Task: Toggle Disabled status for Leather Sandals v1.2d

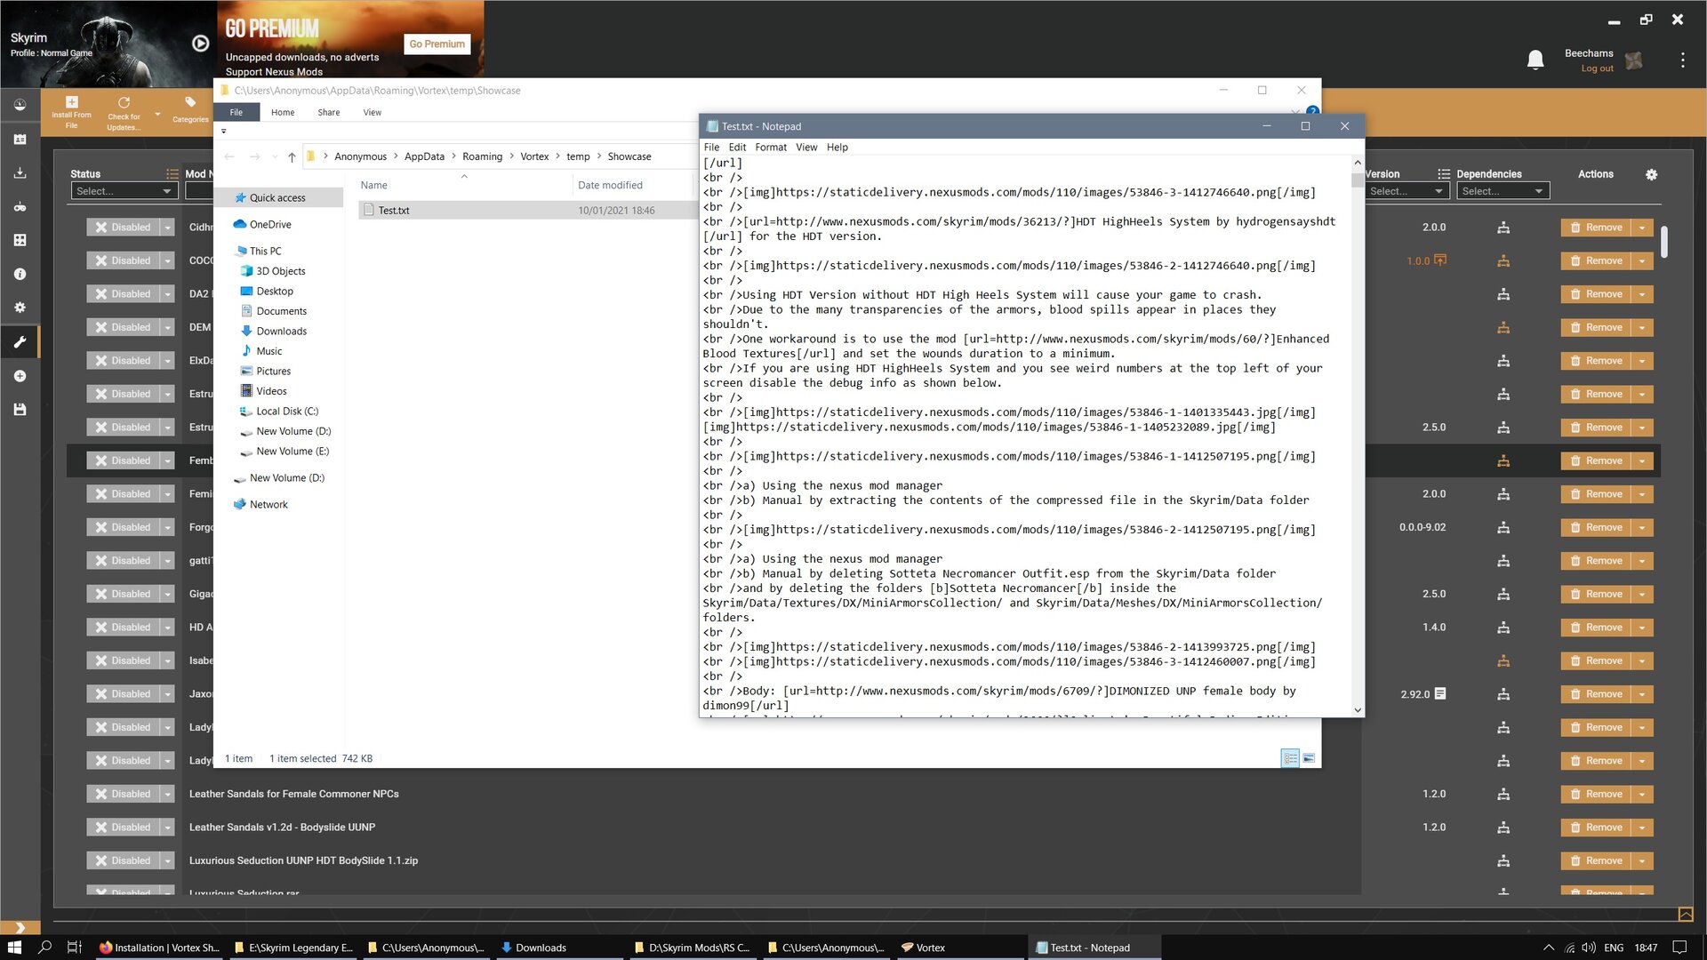Action: [x=123, y=828]
